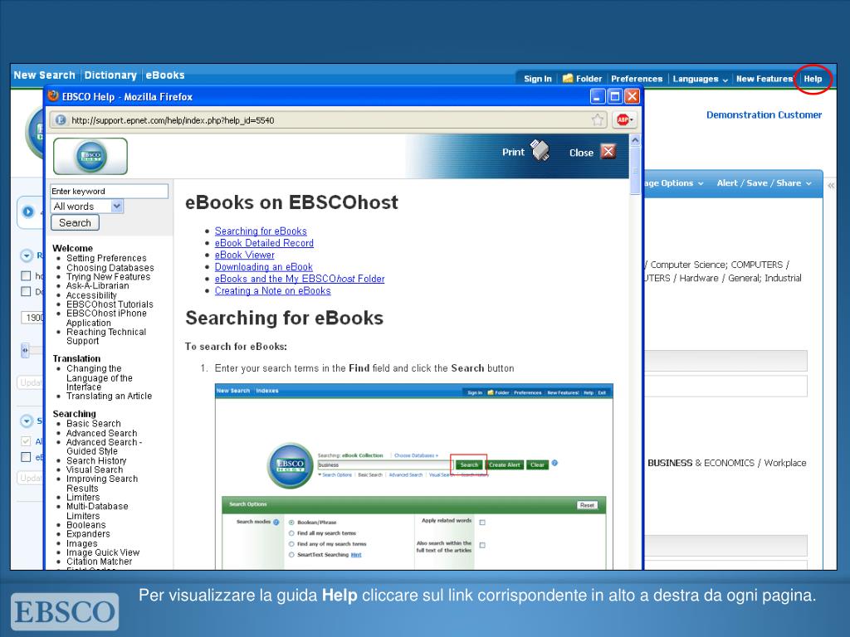Viewport: 850px width, 637px height.
Task: Open Accessibility help topic
Action: click(x=91, y=295)
